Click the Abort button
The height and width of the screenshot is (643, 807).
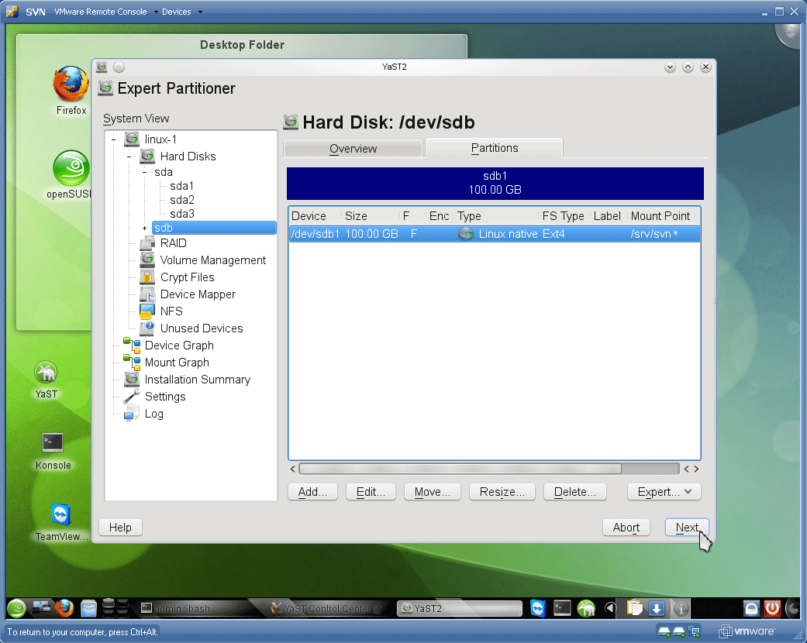click(626, 528)
